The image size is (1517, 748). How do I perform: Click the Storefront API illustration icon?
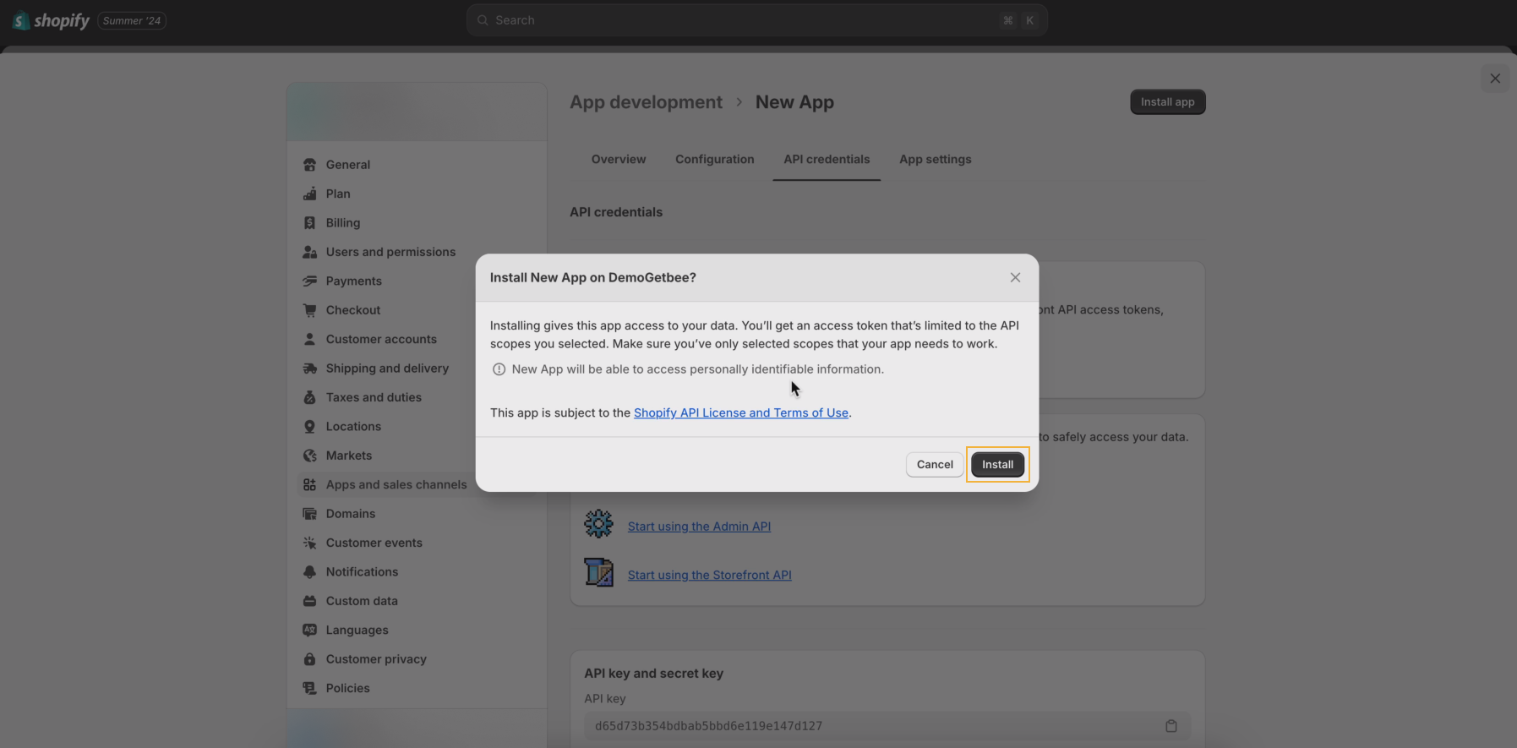pyautogui.click(x=598, y=572)
